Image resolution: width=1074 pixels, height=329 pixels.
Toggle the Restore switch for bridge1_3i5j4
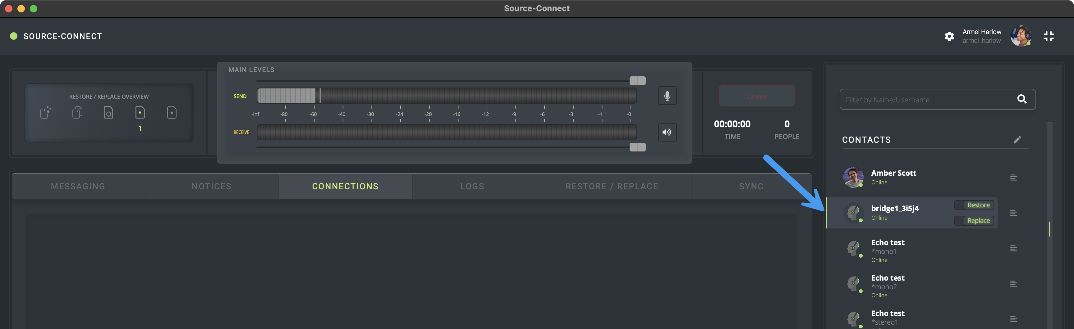tap(974, 205)
